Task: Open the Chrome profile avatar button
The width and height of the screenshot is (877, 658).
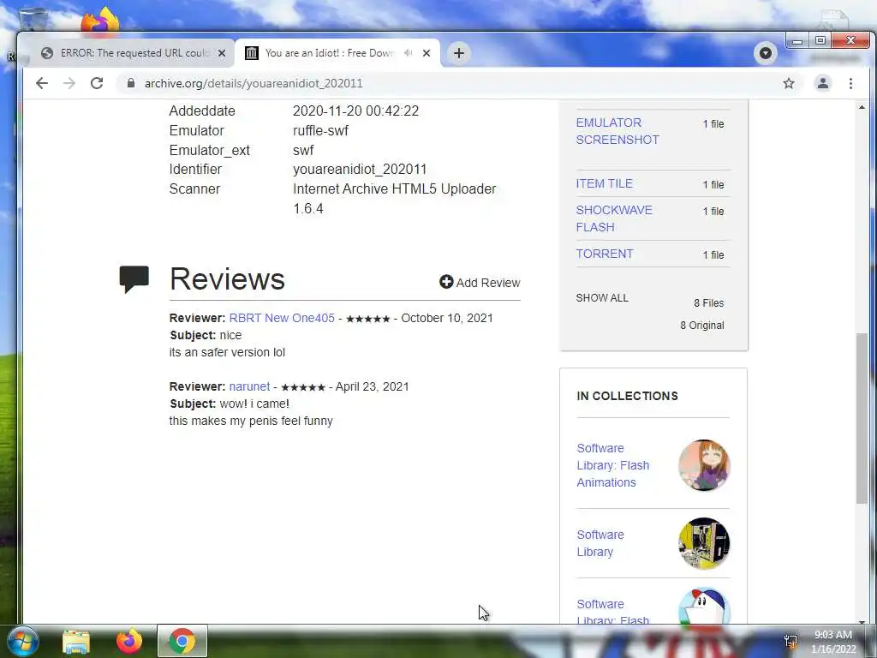Action: point(823,83)
